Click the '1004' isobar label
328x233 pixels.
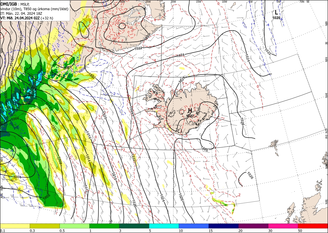coord(17,177)
